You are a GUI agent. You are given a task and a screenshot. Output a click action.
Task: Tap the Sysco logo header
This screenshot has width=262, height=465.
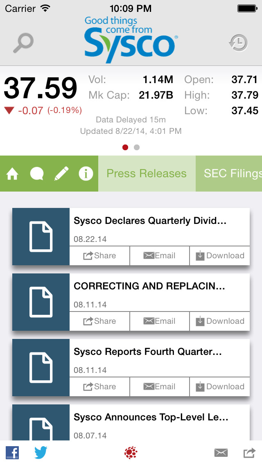(x=131, y=40)
